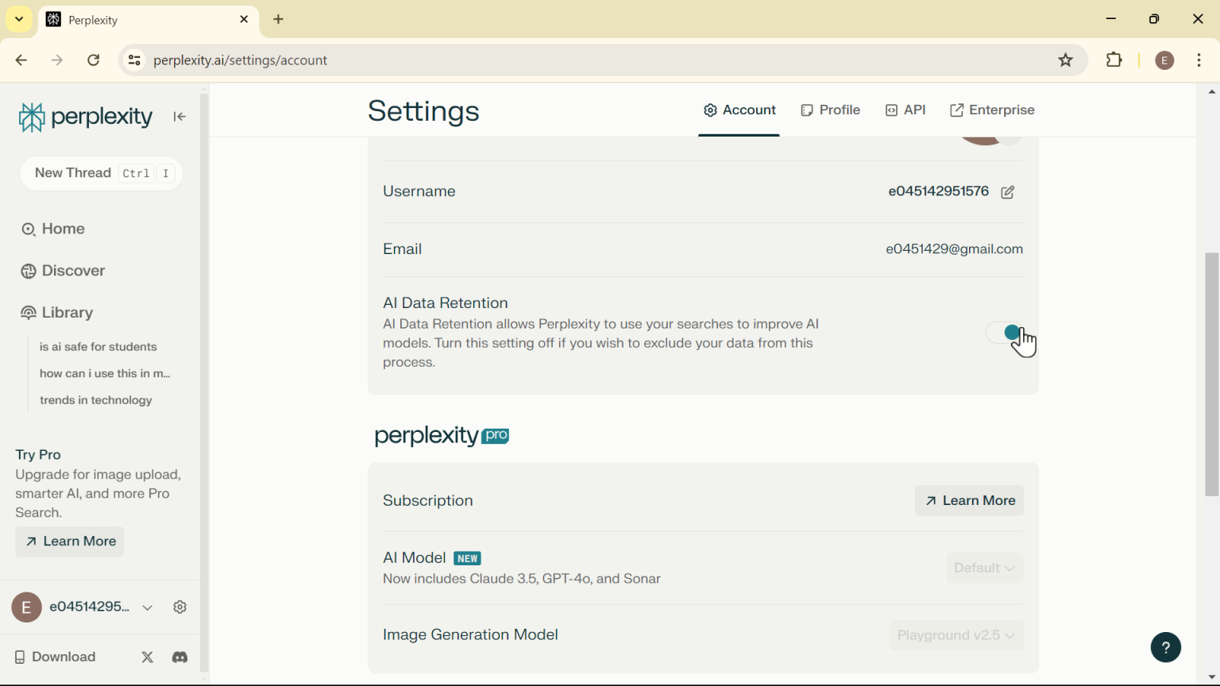
Task: Click the page vertical scrollbar
Action: click(1211, 373)
